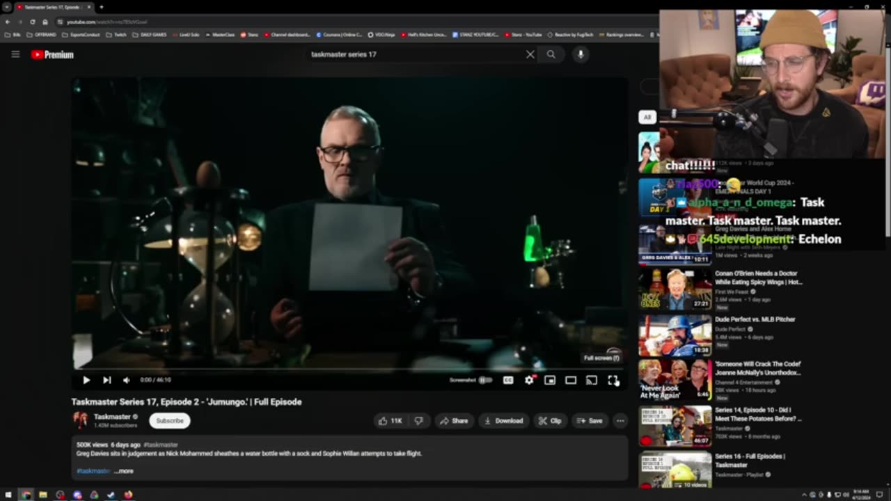Open browser tab search dropdown arrow

tap(6, 7)
